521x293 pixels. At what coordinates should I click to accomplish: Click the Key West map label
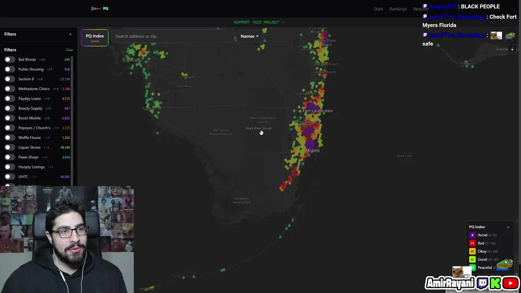click(x=147, y=289)
